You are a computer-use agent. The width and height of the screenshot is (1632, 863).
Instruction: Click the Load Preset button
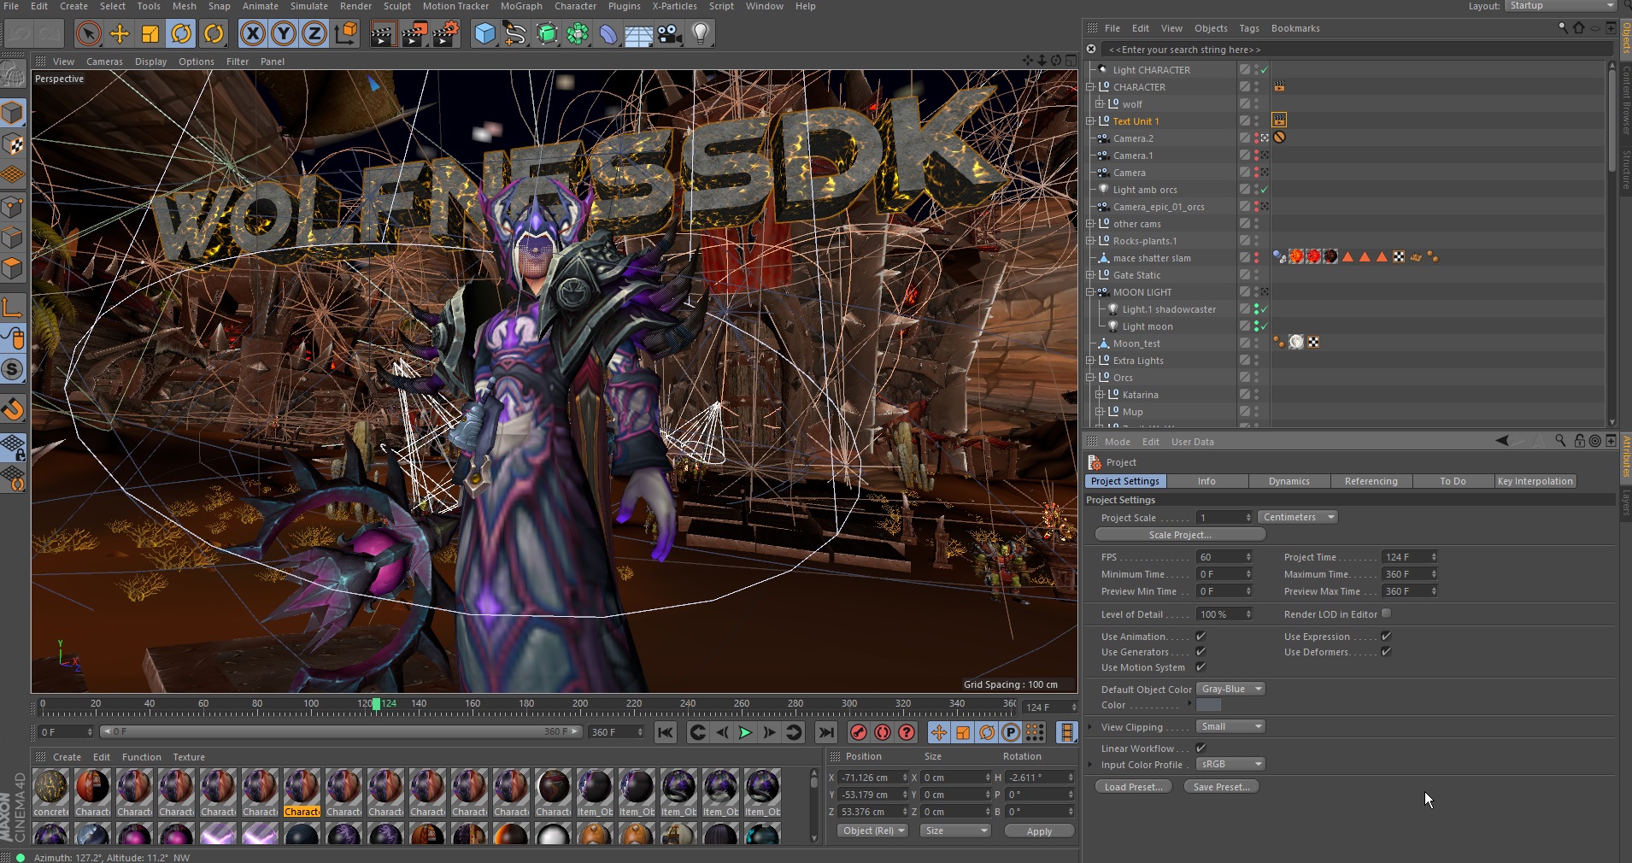(1133, 787)
